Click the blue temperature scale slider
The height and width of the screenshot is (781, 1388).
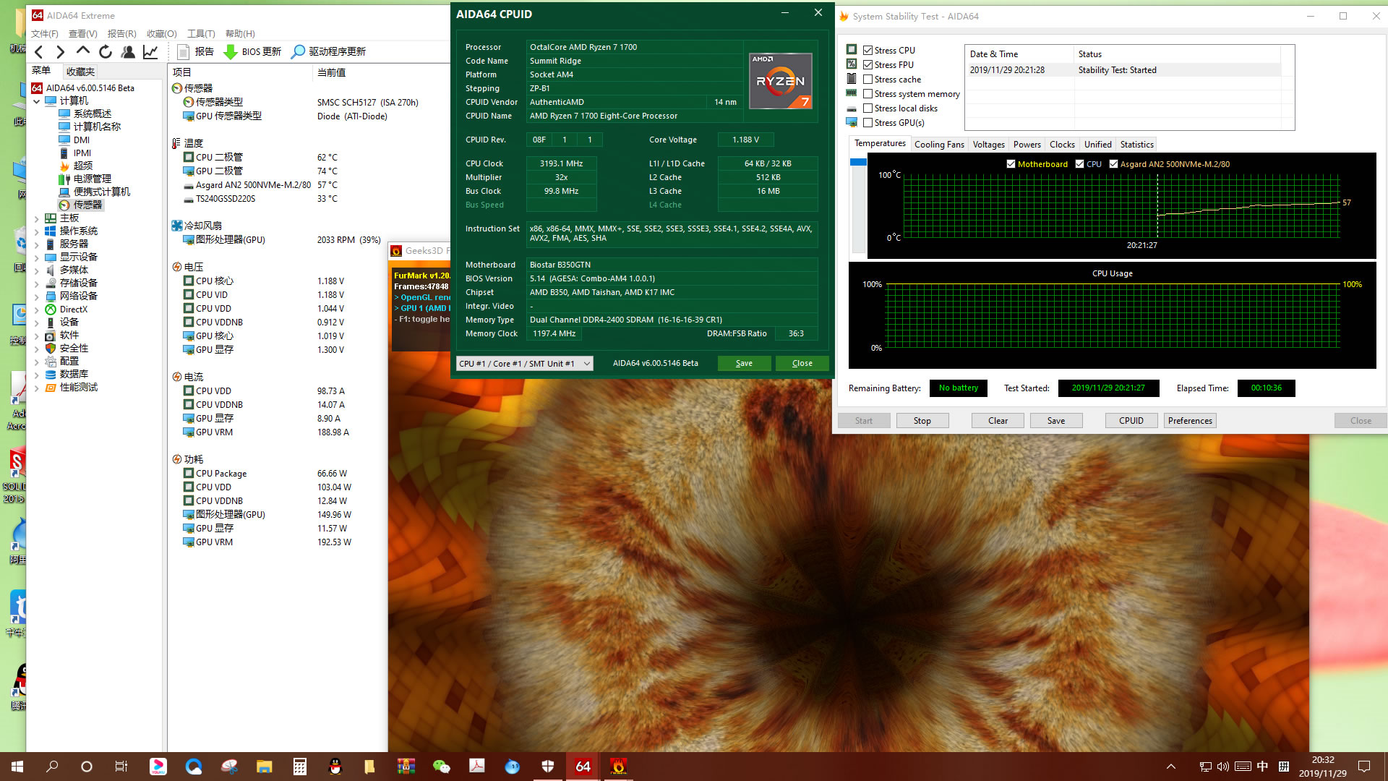(858, 163)
